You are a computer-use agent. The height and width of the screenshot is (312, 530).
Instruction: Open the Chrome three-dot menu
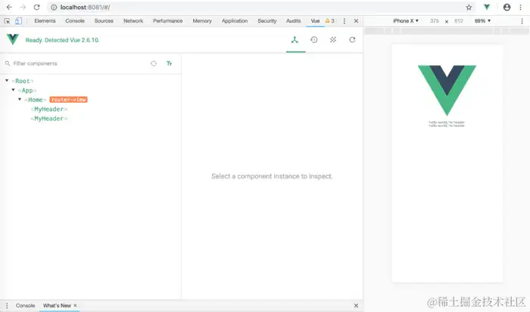pyautogui.click(x=521, y=7)
